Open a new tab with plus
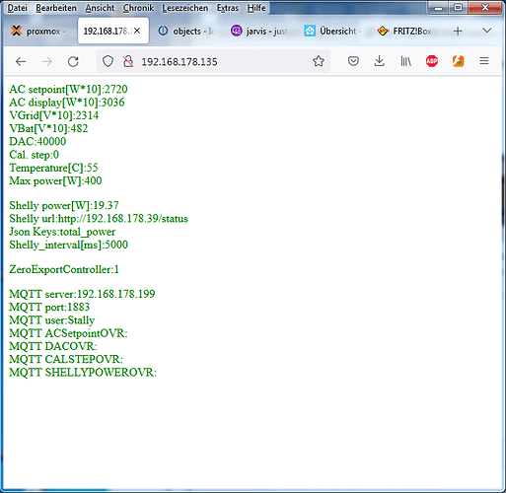 (458, 32)
